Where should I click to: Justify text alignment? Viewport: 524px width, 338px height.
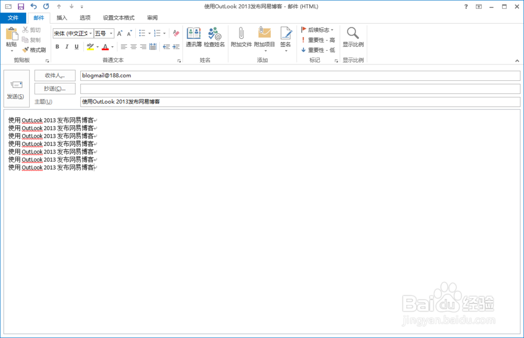pyautogui.click(x=152, y=47)
